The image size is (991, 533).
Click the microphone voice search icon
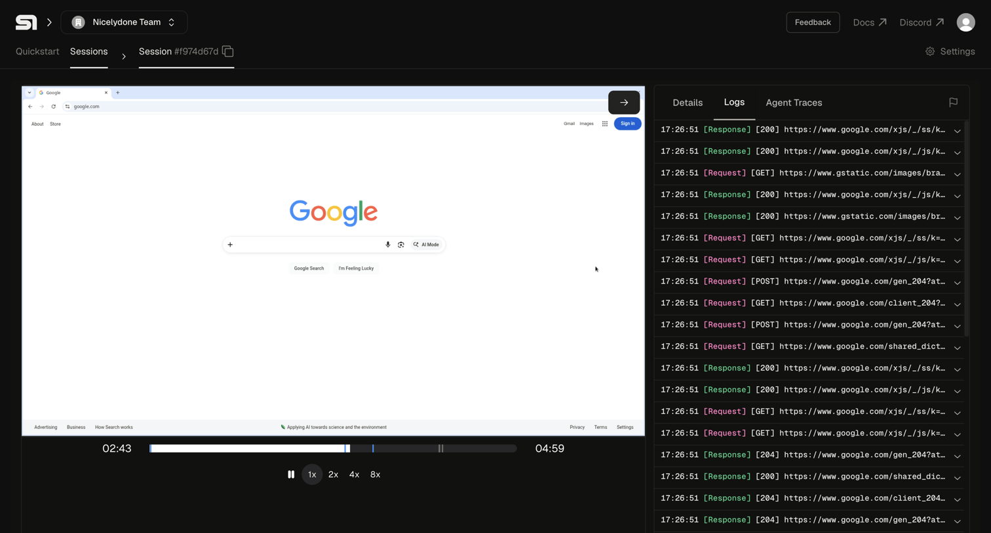[x=388, y=245]
